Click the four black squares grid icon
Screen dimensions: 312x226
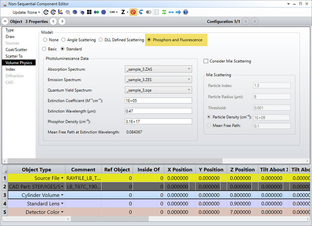pyautogui.click(x=89, y=12)
